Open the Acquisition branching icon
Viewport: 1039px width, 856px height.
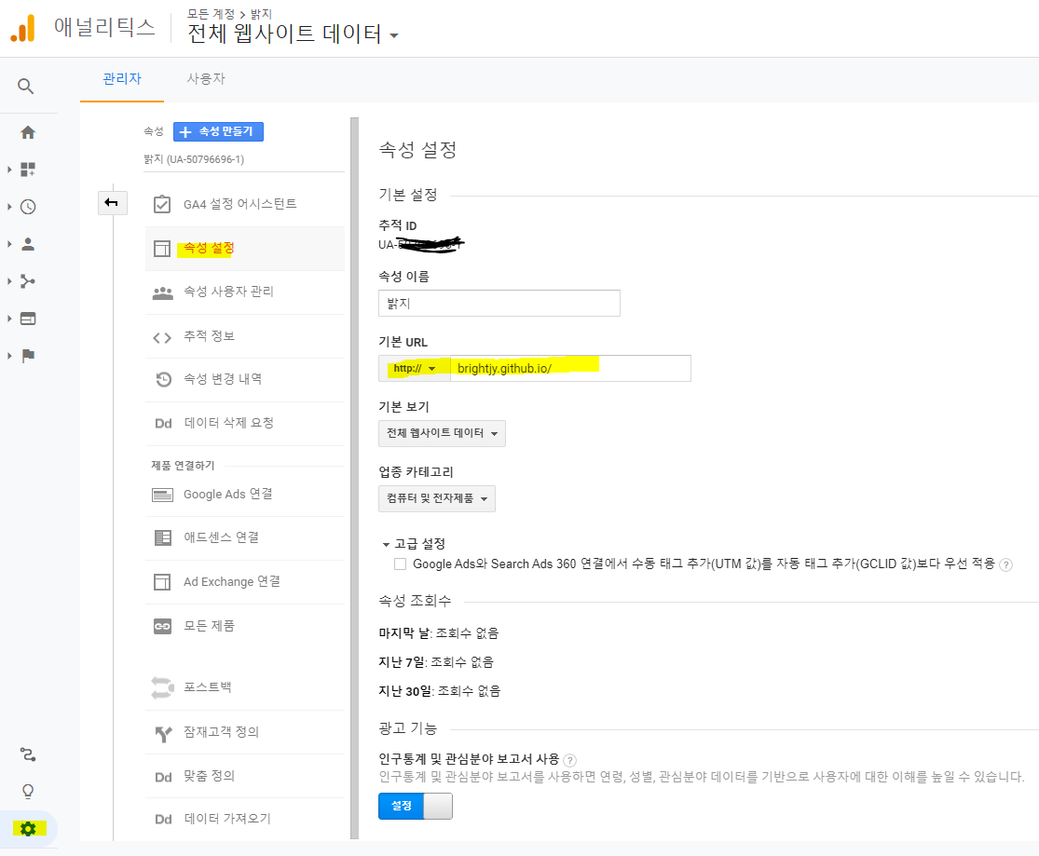(28, 281)
